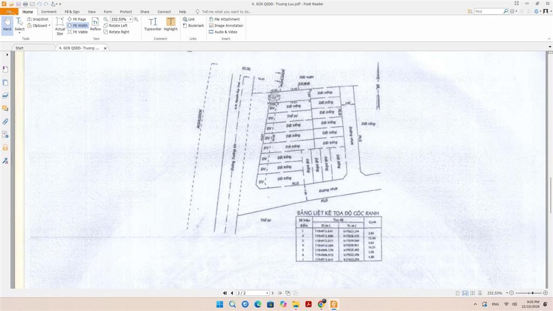Viewport: 553px width, 311px height.
Task: Open the page number dropdown at the bottom
Action: [267, 293]
